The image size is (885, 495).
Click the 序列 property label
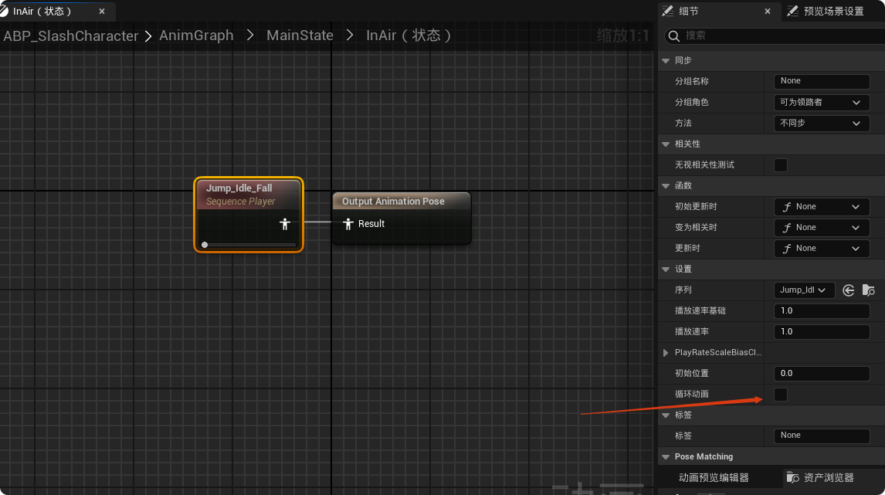(x=683, y=290)
